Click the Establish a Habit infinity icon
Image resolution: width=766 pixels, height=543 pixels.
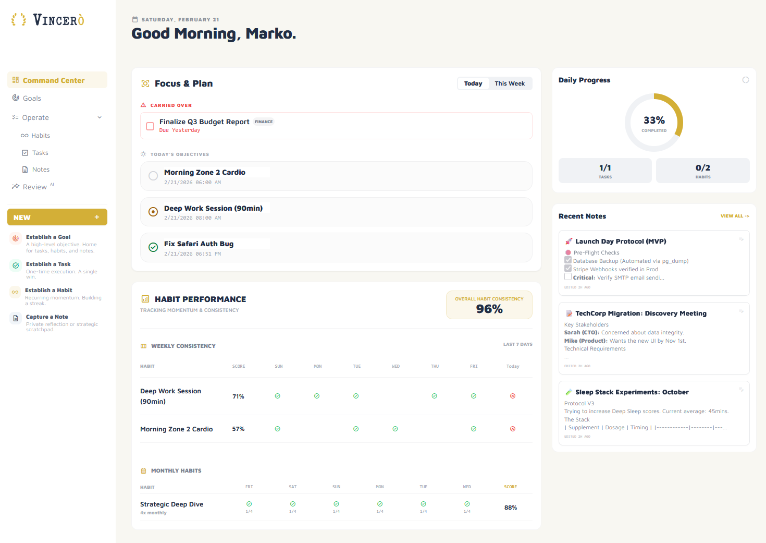15,292
